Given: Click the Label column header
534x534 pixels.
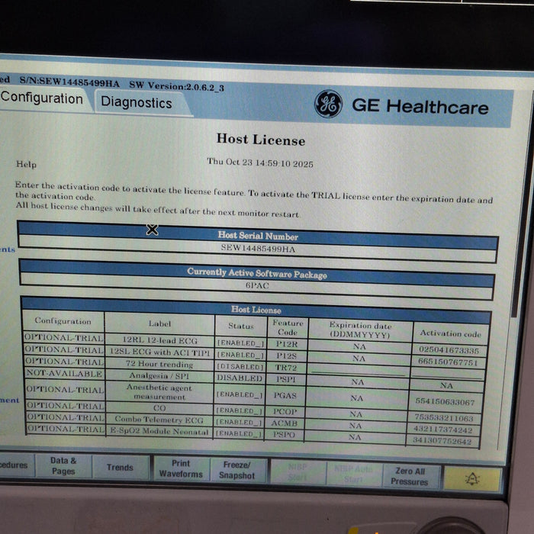Looking at the screenshot, I should click(x=159, y=323).
